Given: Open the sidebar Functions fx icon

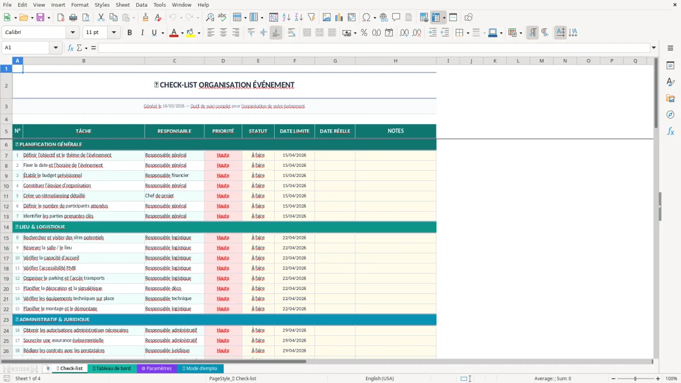Looking at the screenshot, I should (670, 132).
